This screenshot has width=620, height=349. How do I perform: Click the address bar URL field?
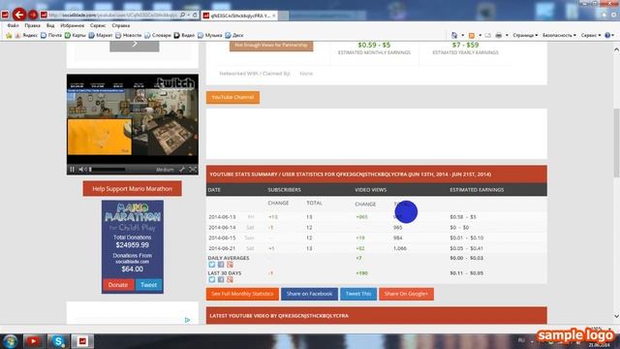pos(113,16)
